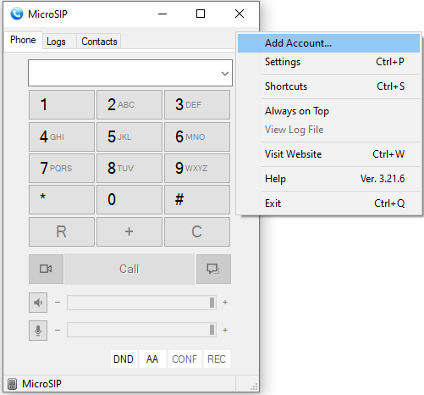Screen dimensions: 424x395
Task: Toggle Always on Top in the menu
Action: [328, 111]
